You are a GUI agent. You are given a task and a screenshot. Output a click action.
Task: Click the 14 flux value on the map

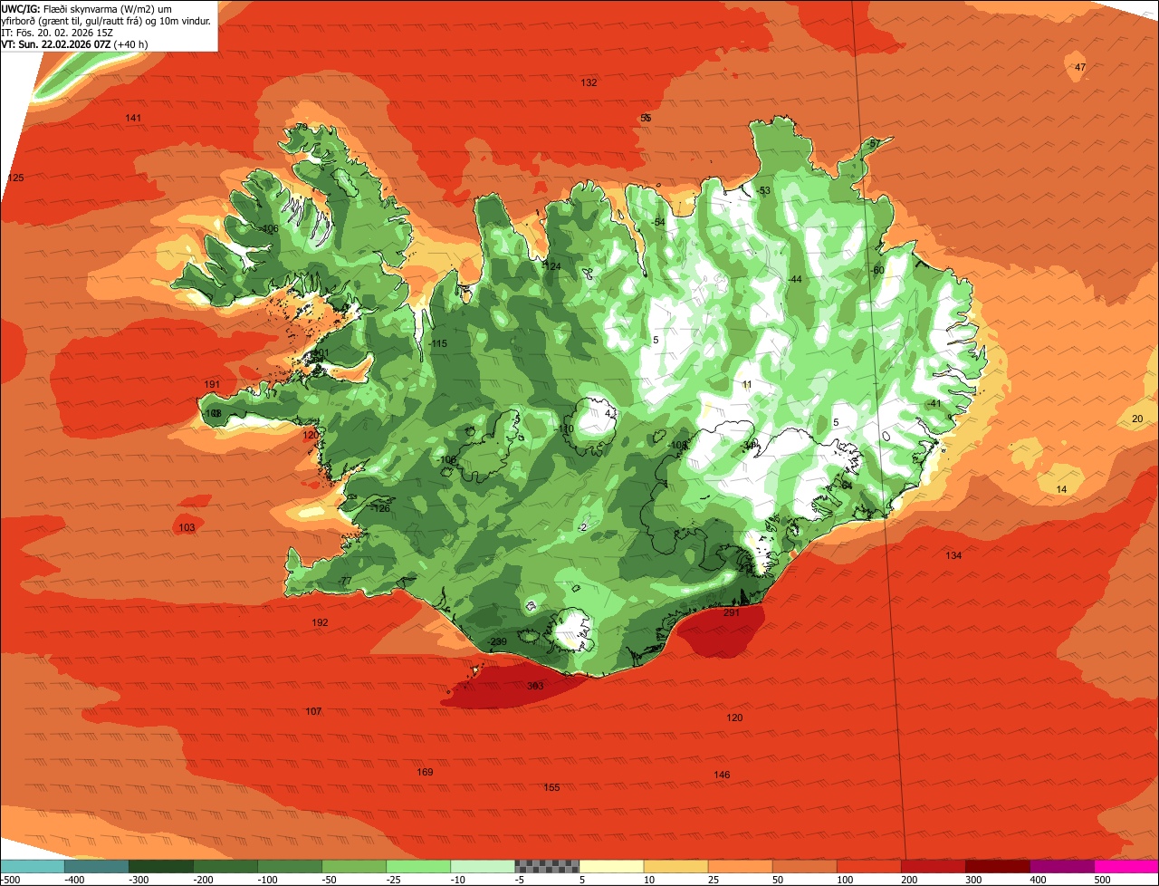pyautogui.click(x=1062, y=489)
